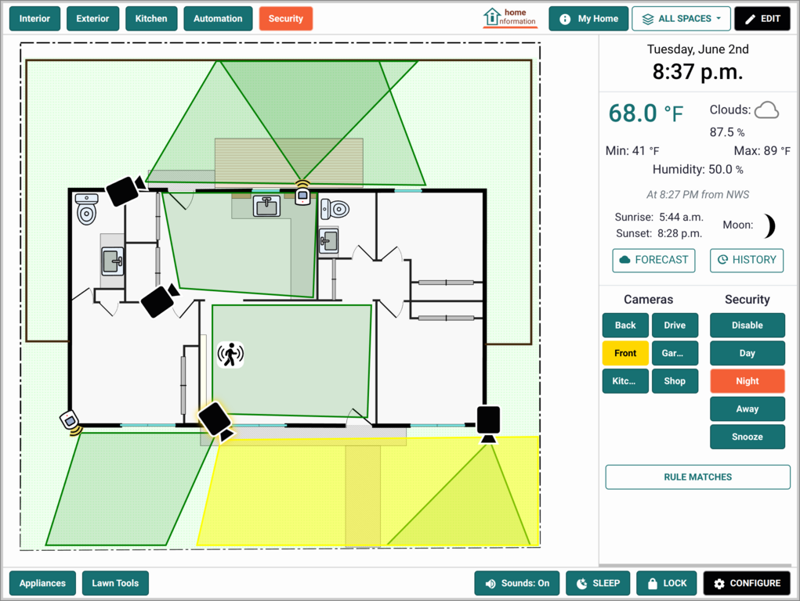Select the Security tab

[286, 19]
